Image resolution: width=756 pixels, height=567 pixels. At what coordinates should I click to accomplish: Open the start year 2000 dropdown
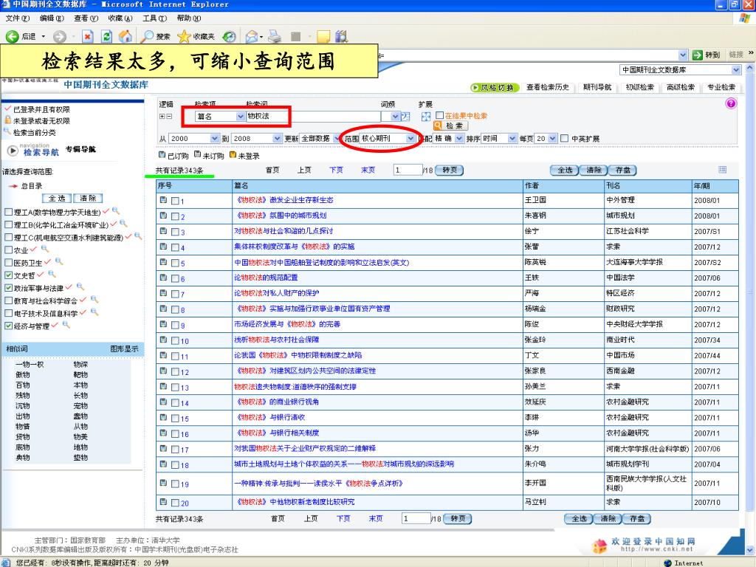[x=215, y=138]
